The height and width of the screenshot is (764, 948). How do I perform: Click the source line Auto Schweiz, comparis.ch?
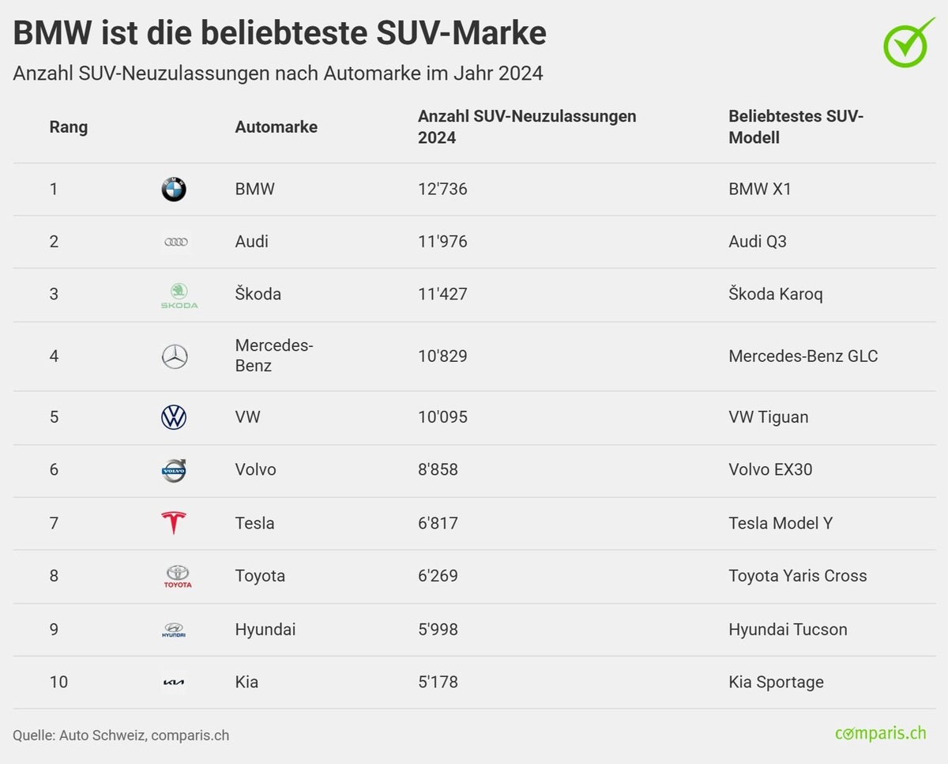(x=121, y=736)
